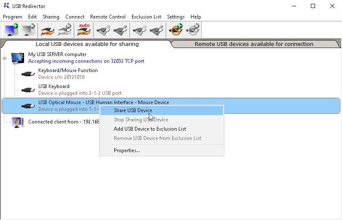Click the grey plug icon right of the auto icon
The image size is (342, 220).
pos(103,30)
